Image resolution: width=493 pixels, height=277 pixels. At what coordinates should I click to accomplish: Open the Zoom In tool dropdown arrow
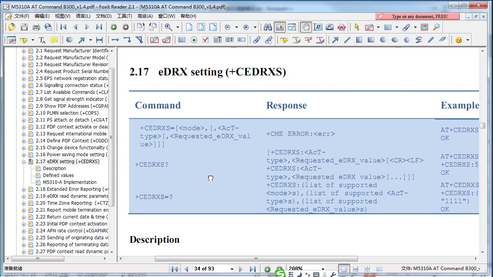coord(178,27)
